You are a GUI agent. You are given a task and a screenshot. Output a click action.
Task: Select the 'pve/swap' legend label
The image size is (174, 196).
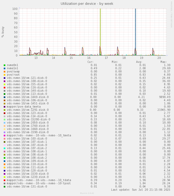click(x=13, y=71)
